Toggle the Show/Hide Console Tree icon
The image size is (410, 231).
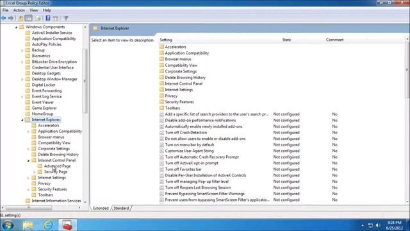[x=28, y=18]
